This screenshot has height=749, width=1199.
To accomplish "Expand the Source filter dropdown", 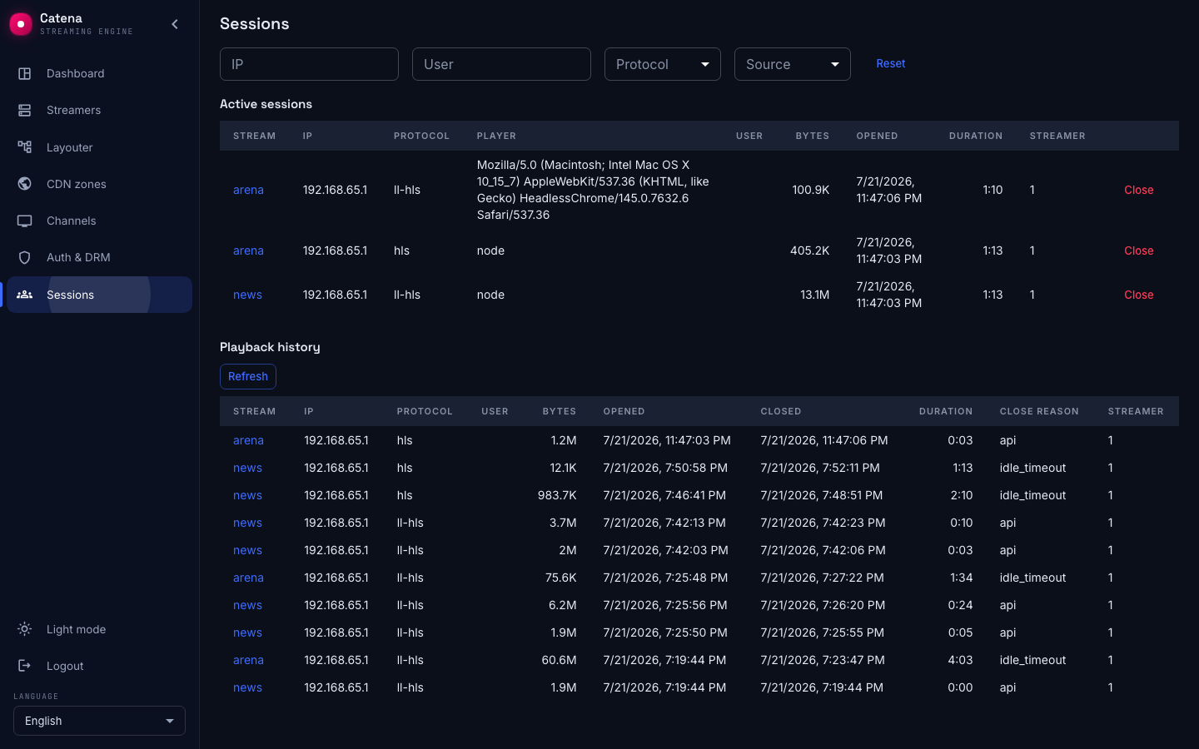I will (793, 64).
